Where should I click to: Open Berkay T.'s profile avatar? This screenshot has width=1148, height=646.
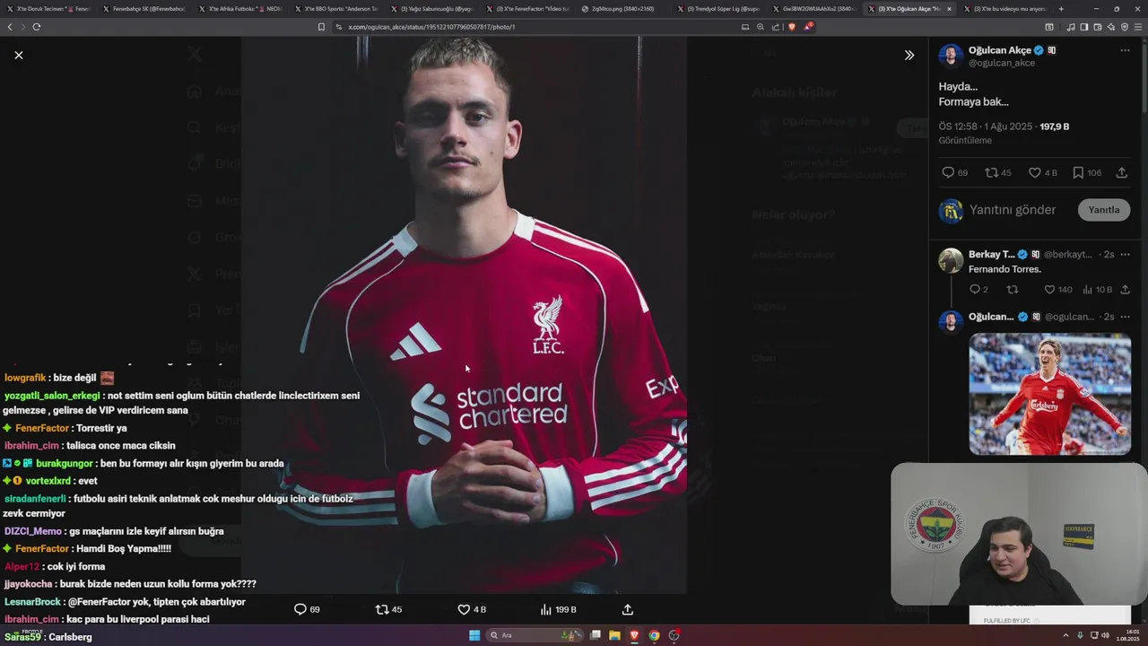(x=951, y=260)
